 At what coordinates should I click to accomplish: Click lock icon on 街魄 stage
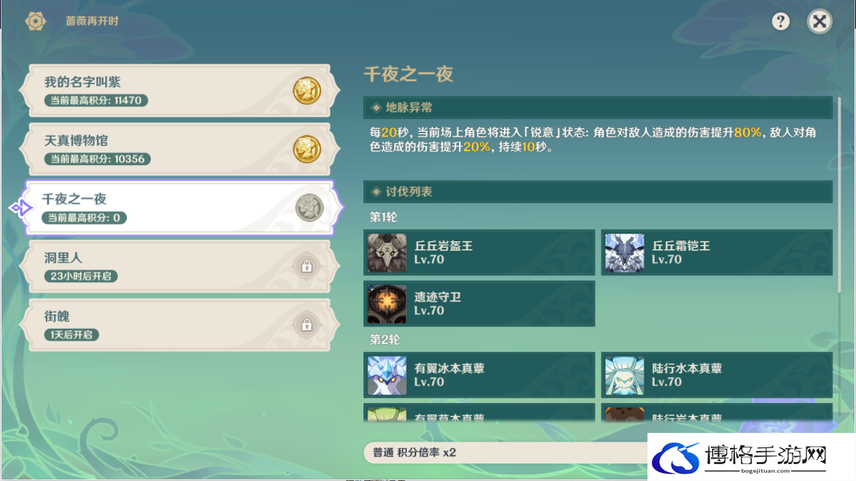pyautogui.click(x=306, y=325)
